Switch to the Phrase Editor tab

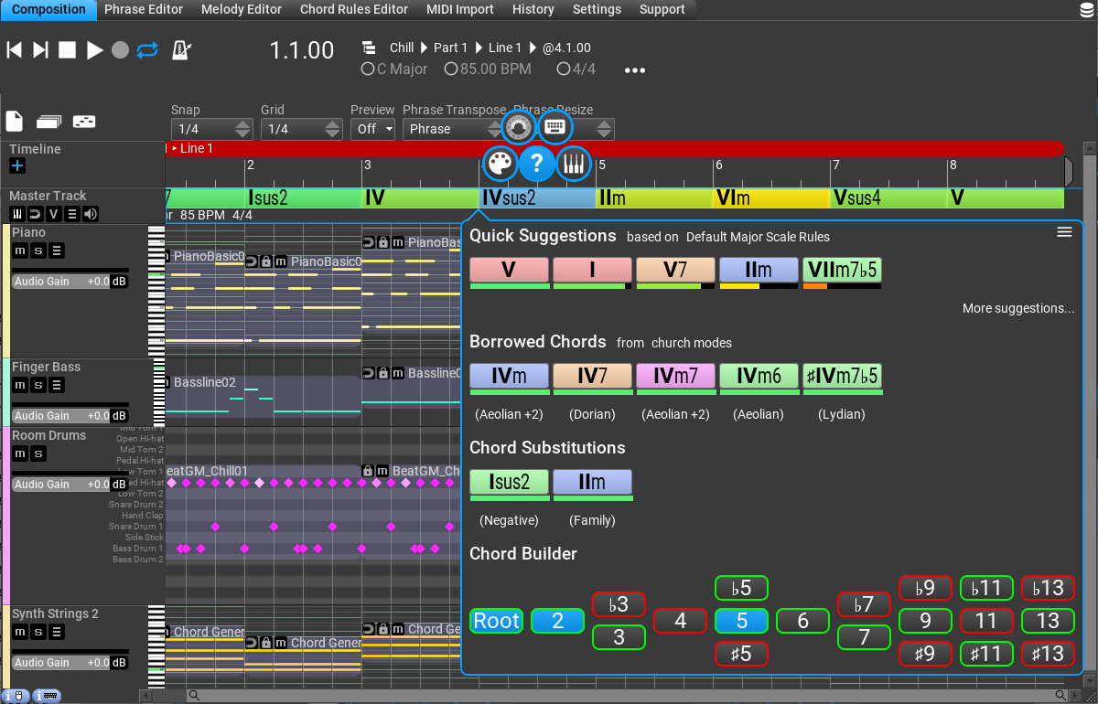(143, 10)
